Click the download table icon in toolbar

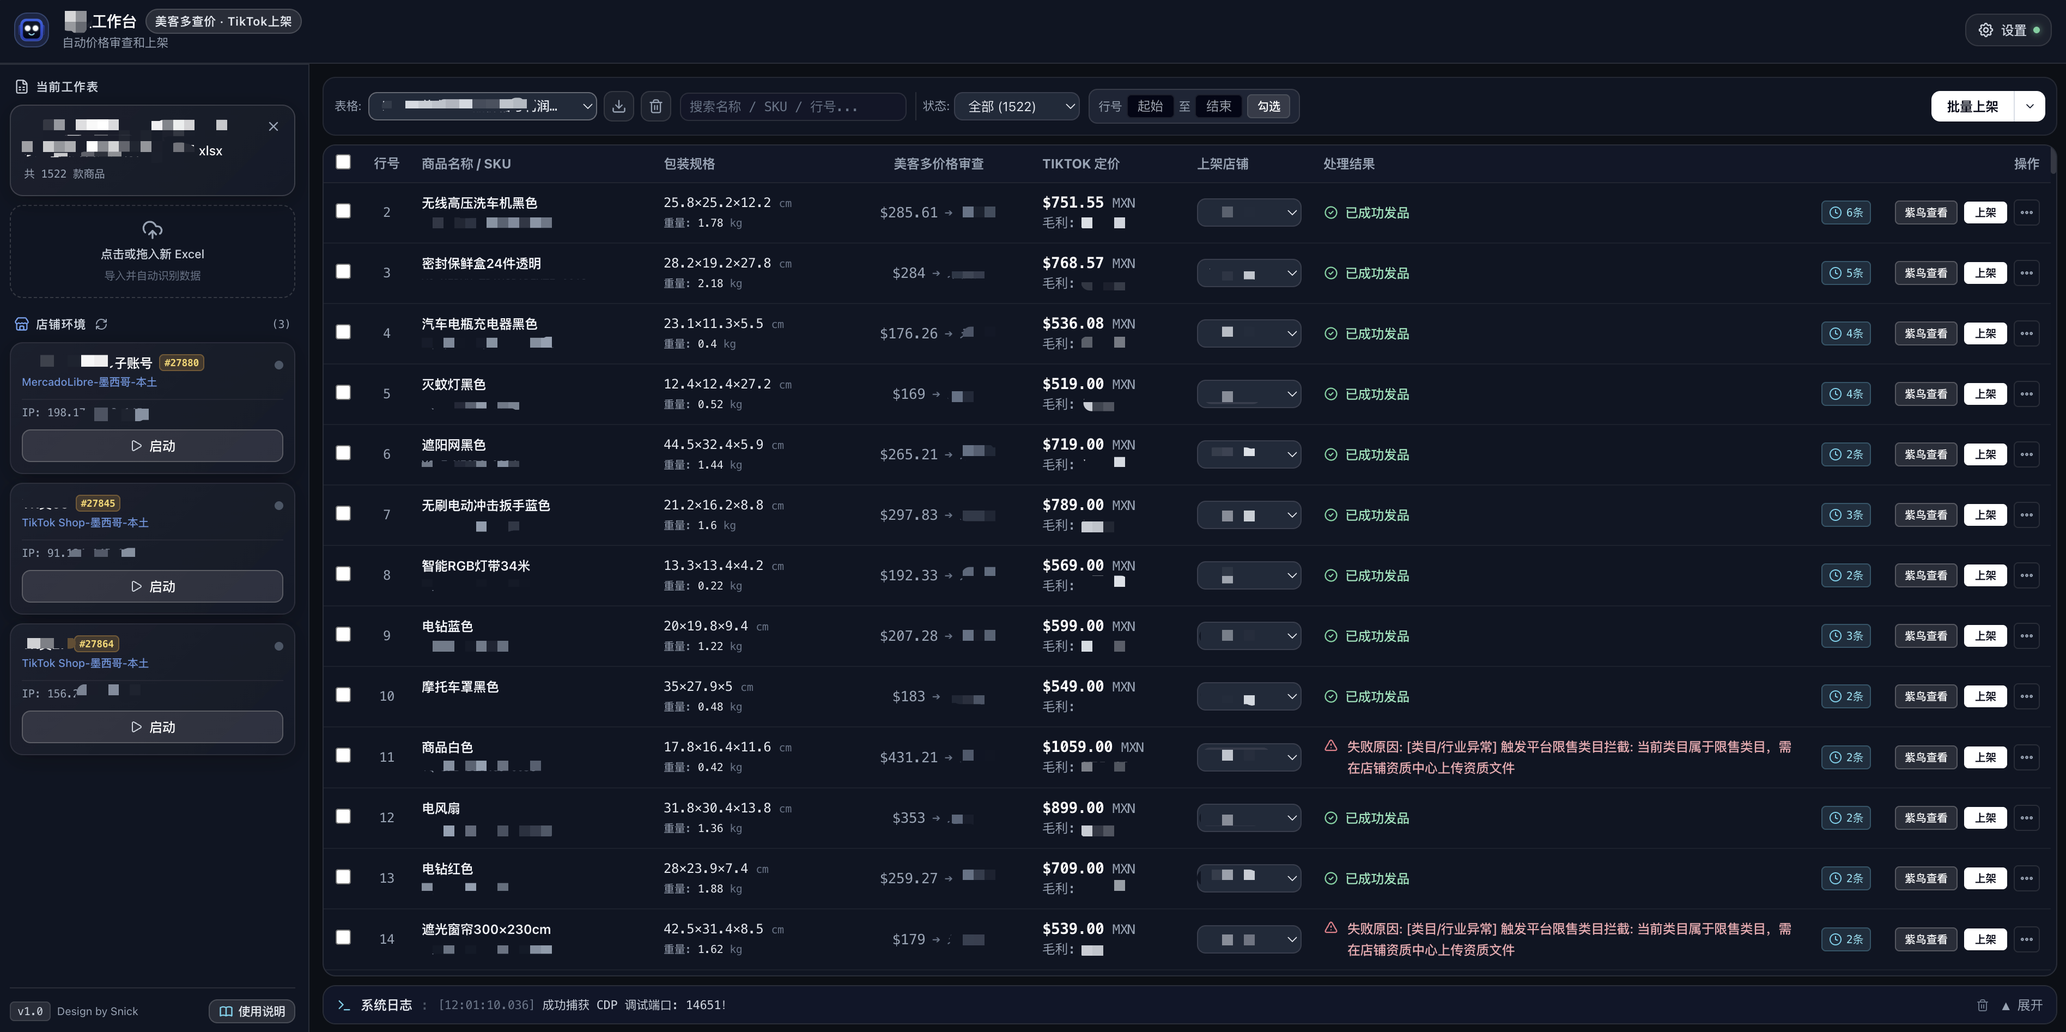(x=618, y=106)
